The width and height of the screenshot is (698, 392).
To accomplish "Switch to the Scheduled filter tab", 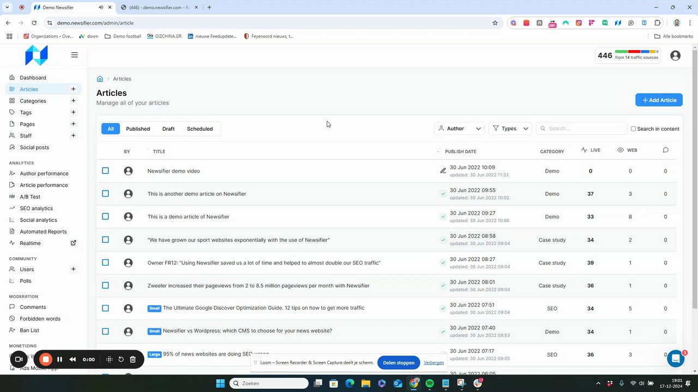I will 200,129.
